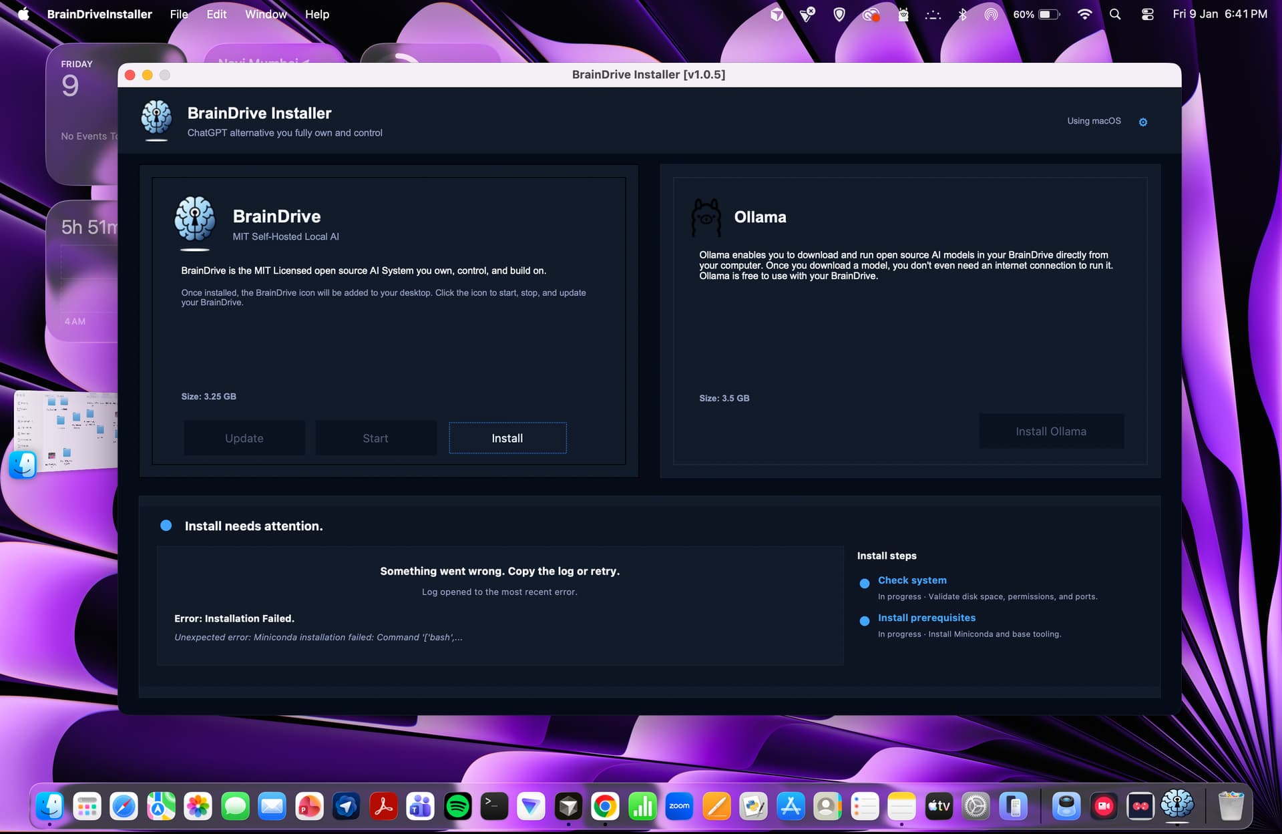Open the Edit menu
This screenshot has width=1282, height=834.
click(x=216, y=14)
